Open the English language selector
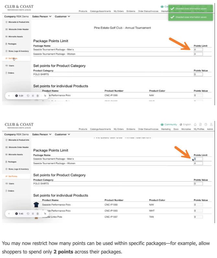This screenshot has width=217, height=258. click(x=186, y=124)
